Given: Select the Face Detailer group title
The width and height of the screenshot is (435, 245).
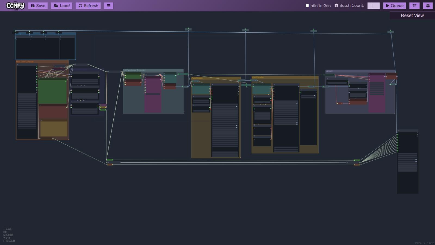Looking at the screenshot, I should [x=197, y=78].
